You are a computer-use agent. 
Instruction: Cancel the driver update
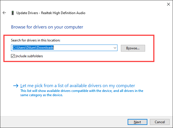click(x=159, y=122)
